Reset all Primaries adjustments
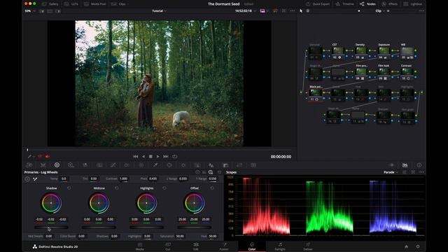Image resolution: width=448 pixels, height=252 pixels. click(x=219, y=172)
